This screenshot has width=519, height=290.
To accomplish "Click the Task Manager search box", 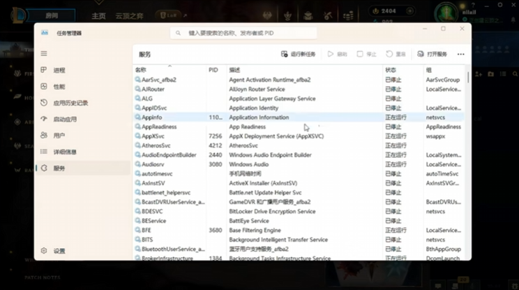I will click(x=243, y=33).
